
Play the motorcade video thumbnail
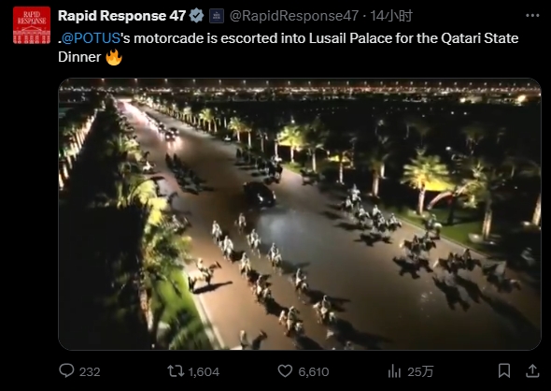(300, 214)
